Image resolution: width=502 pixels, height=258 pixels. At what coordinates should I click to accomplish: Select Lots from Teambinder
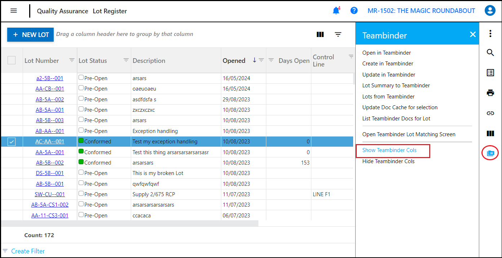[x=388, y=97]
